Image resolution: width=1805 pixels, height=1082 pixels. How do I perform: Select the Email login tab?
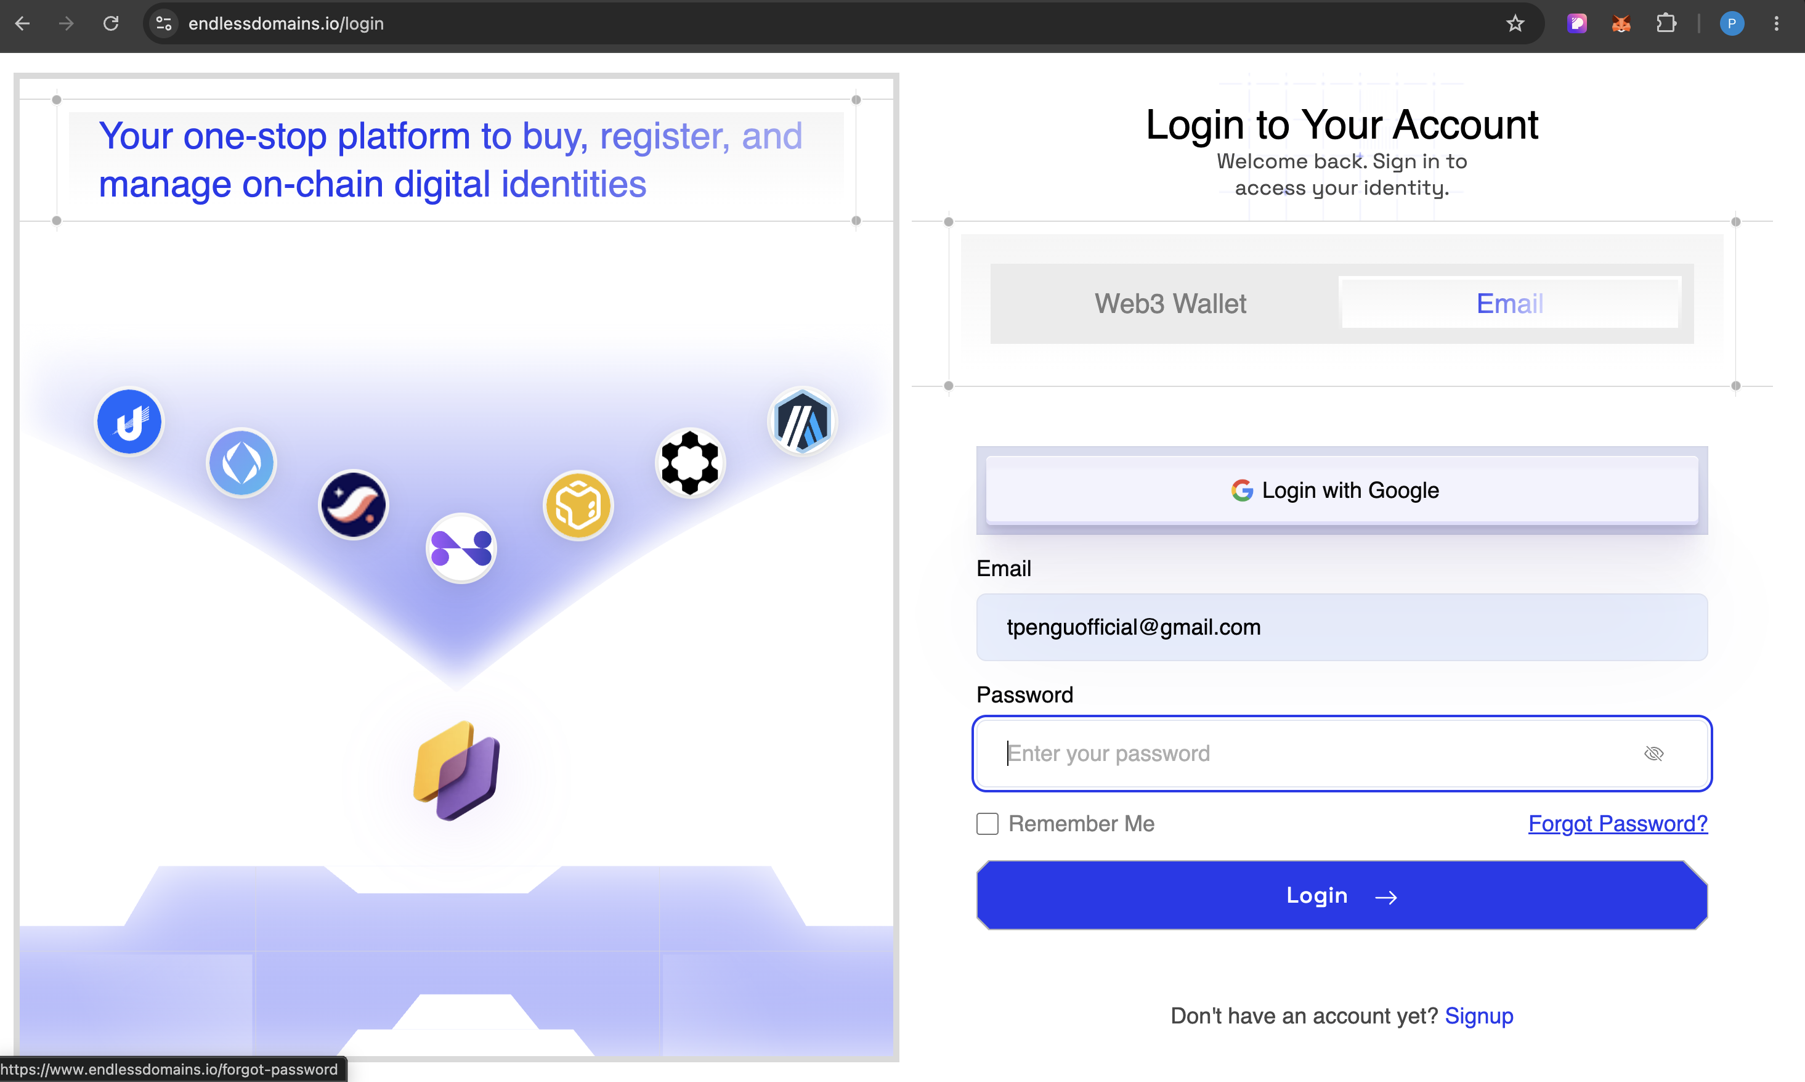[1510, 303]
